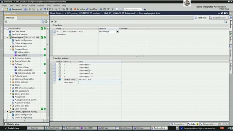Click the Cut scissors icon
This screenshot has width=233, height=131.
click(x=29, y=9)
